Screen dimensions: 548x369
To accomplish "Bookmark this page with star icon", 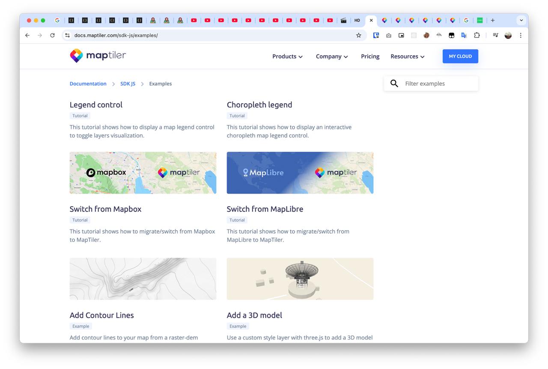I will tap(359, 36).
